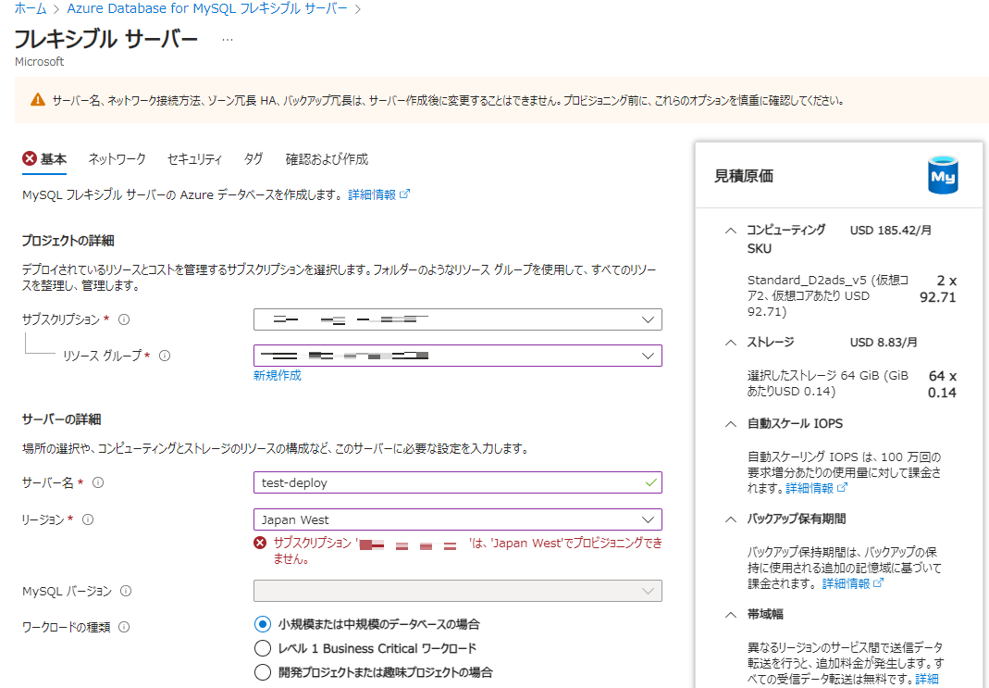The image size is (989, 688).
Task: Click the プロジェクトの詳細 heading
Action: coord(68,241)
